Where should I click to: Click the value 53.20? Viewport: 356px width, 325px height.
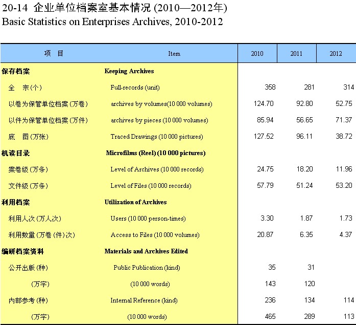(x=344, y=185)
